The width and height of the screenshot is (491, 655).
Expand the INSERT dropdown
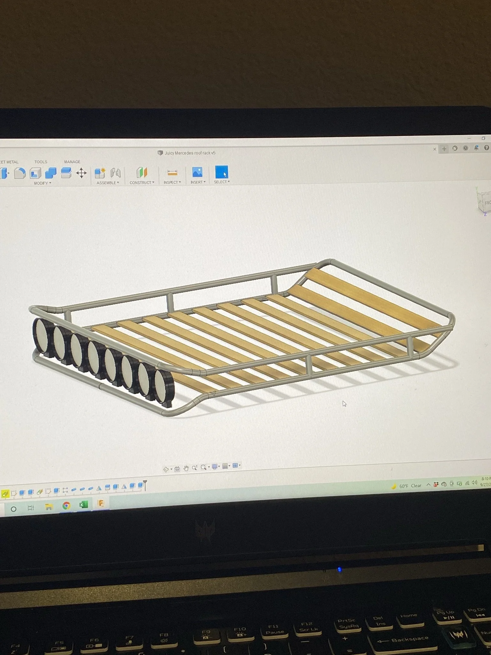(x=198, y=182)
